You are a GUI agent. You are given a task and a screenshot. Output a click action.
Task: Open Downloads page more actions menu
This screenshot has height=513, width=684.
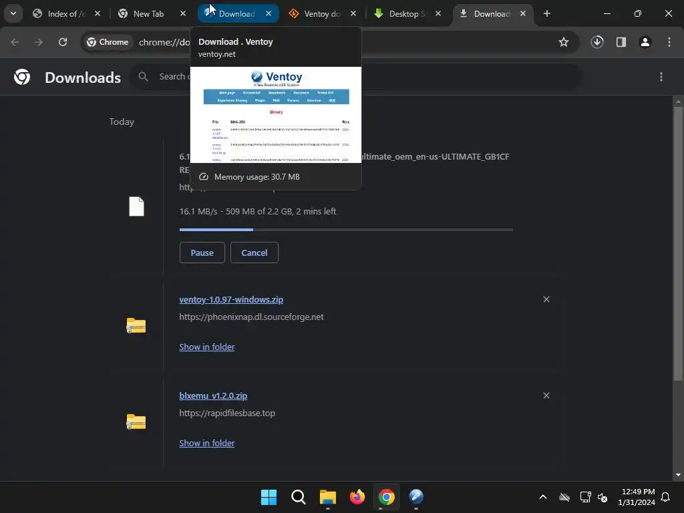(x=661, y=77)
